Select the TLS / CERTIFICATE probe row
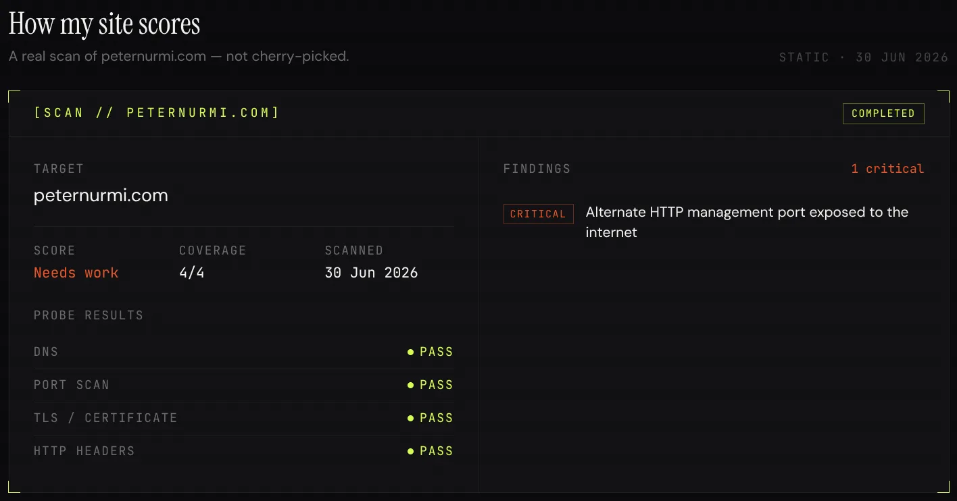Viewport: 957px width, 501px height. 243,418
